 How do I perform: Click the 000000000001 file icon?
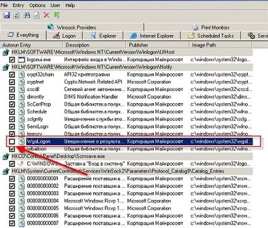point(22,179)
